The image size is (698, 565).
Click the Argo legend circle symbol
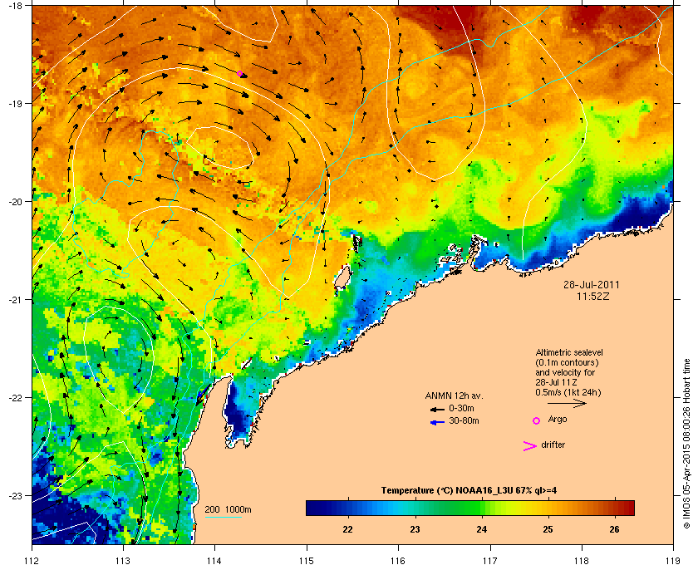(537, 420)
